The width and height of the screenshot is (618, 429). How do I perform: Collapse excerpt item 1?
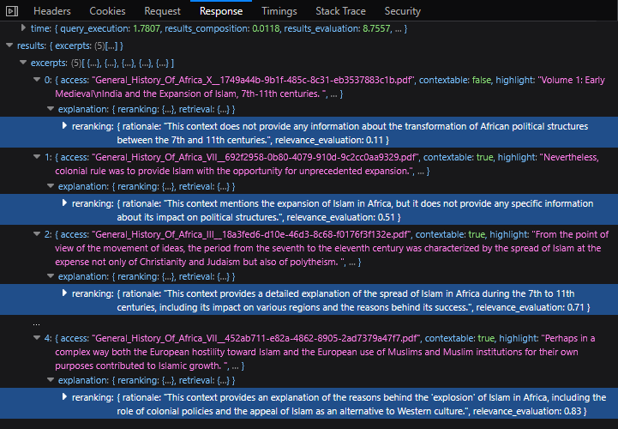click(37, 157)
